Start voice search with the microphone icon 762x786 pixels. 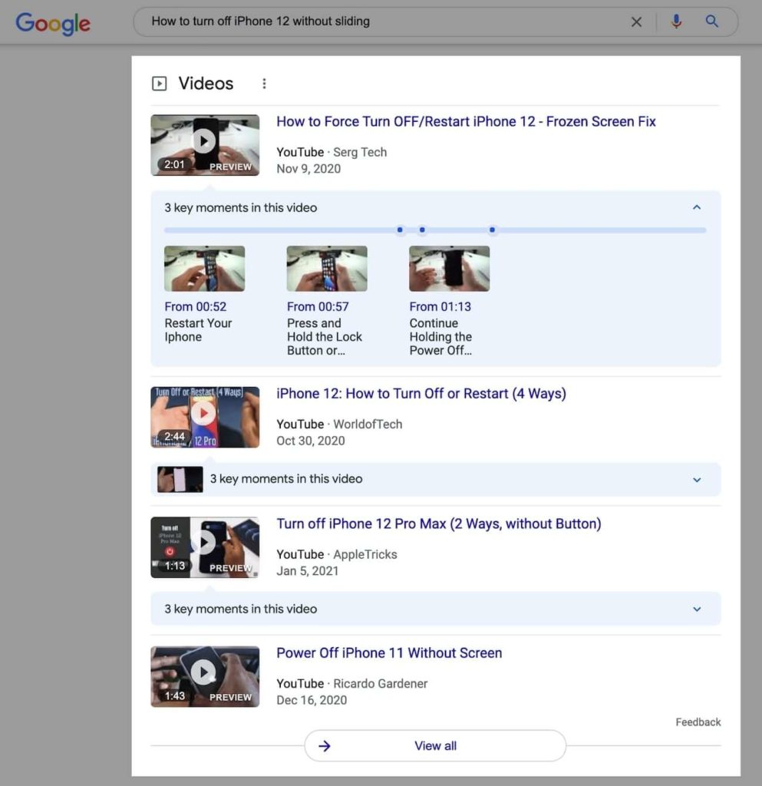pos(676,21)
